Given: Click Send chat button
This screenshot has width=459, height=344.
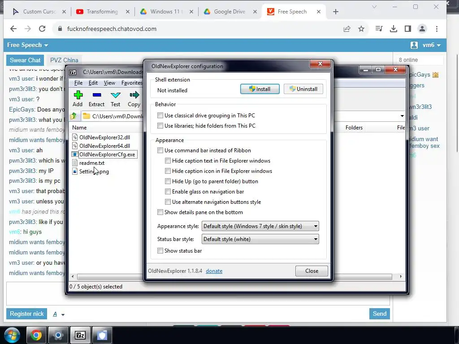Looking at the screenshot, I should point(379,314).
